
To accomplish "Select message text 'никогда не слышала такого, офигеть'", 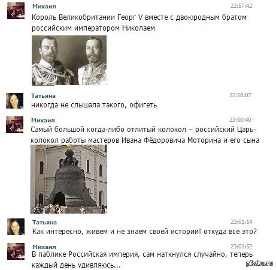I will (x=94, y=105).
